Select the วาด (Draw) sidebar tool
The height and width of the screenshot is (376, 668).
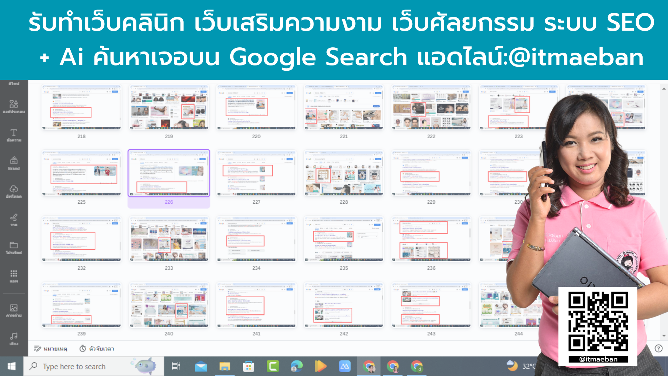[x=14, y=220]
